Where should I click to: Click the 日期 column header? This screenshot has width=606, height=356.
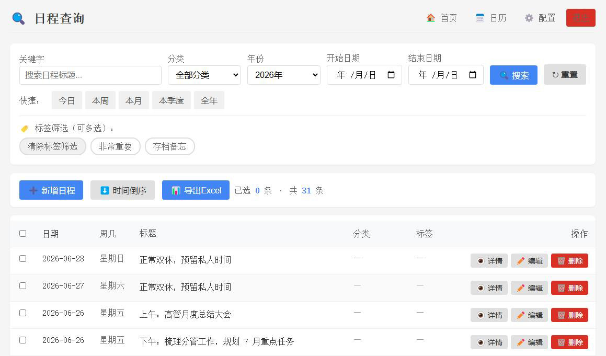[51, 234]
